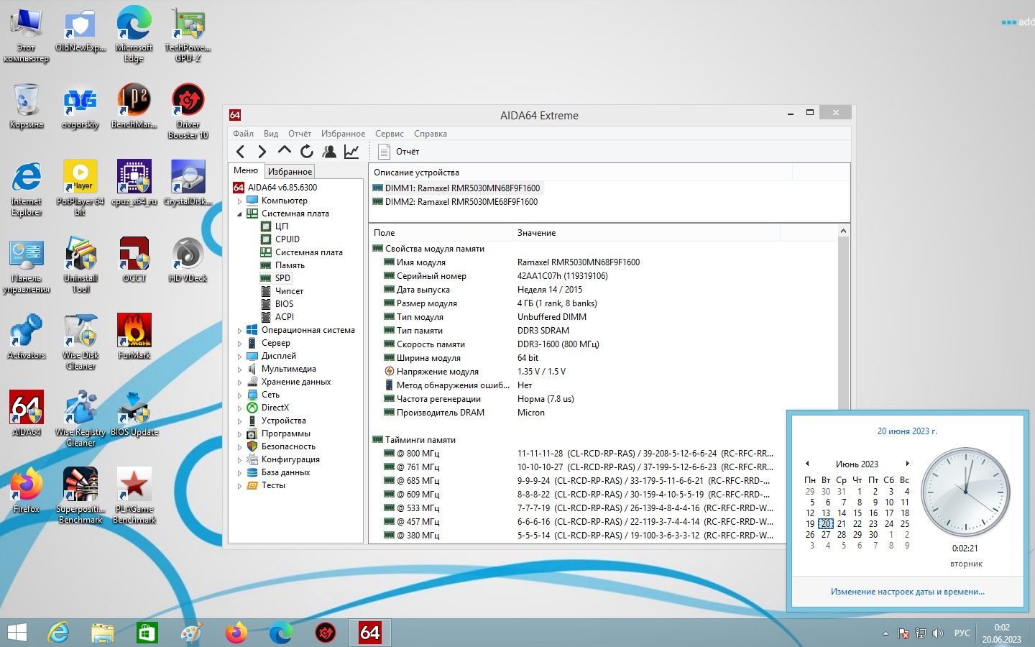This screenshot has height=647, width=1035.
Task: Select the FurMark desktop icon
Action: tap(134, 337)
